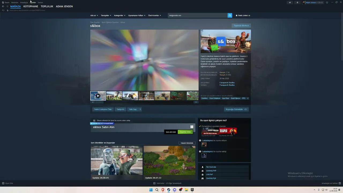Click the Tek Oyunculu feature link
The width and height of the screenshot is (343, 193).
pyautogui.click(x=211, y=167)
